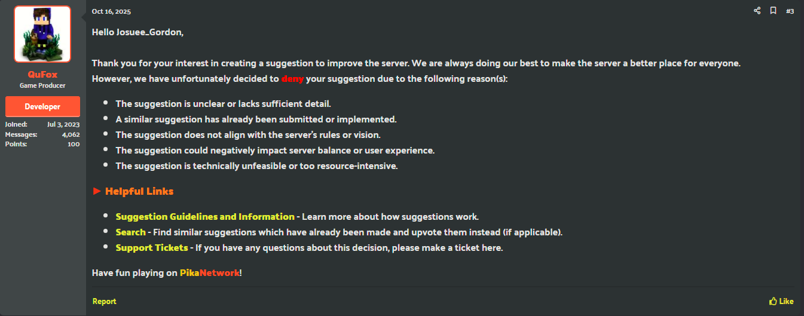804x316 pixels.
Task: Click the orange triangle beside Helpful Links
Action: click(97, 191)
